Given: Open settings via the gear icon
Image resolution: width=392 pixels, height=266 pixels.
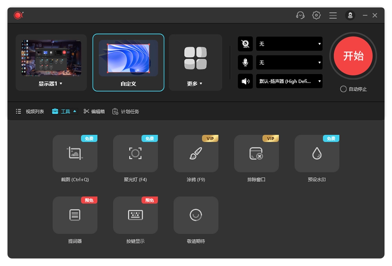Looking at the screenshot, I should click(316, 15).
